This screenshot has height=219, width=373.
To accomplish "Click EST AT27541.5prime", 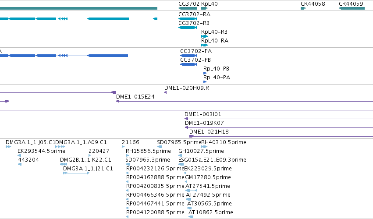I will pyautogui.click(x=191, y=191).
